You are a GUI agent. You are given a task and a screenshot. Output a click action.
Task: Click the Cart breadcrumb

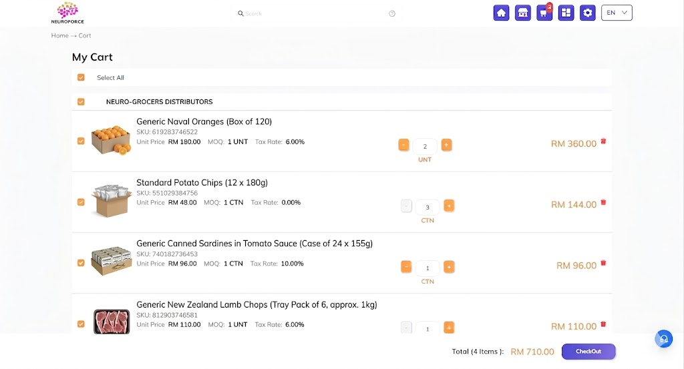pos(85,36)
